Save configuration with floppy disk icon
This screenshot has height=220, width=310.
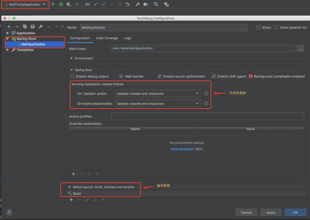point(33,26)
